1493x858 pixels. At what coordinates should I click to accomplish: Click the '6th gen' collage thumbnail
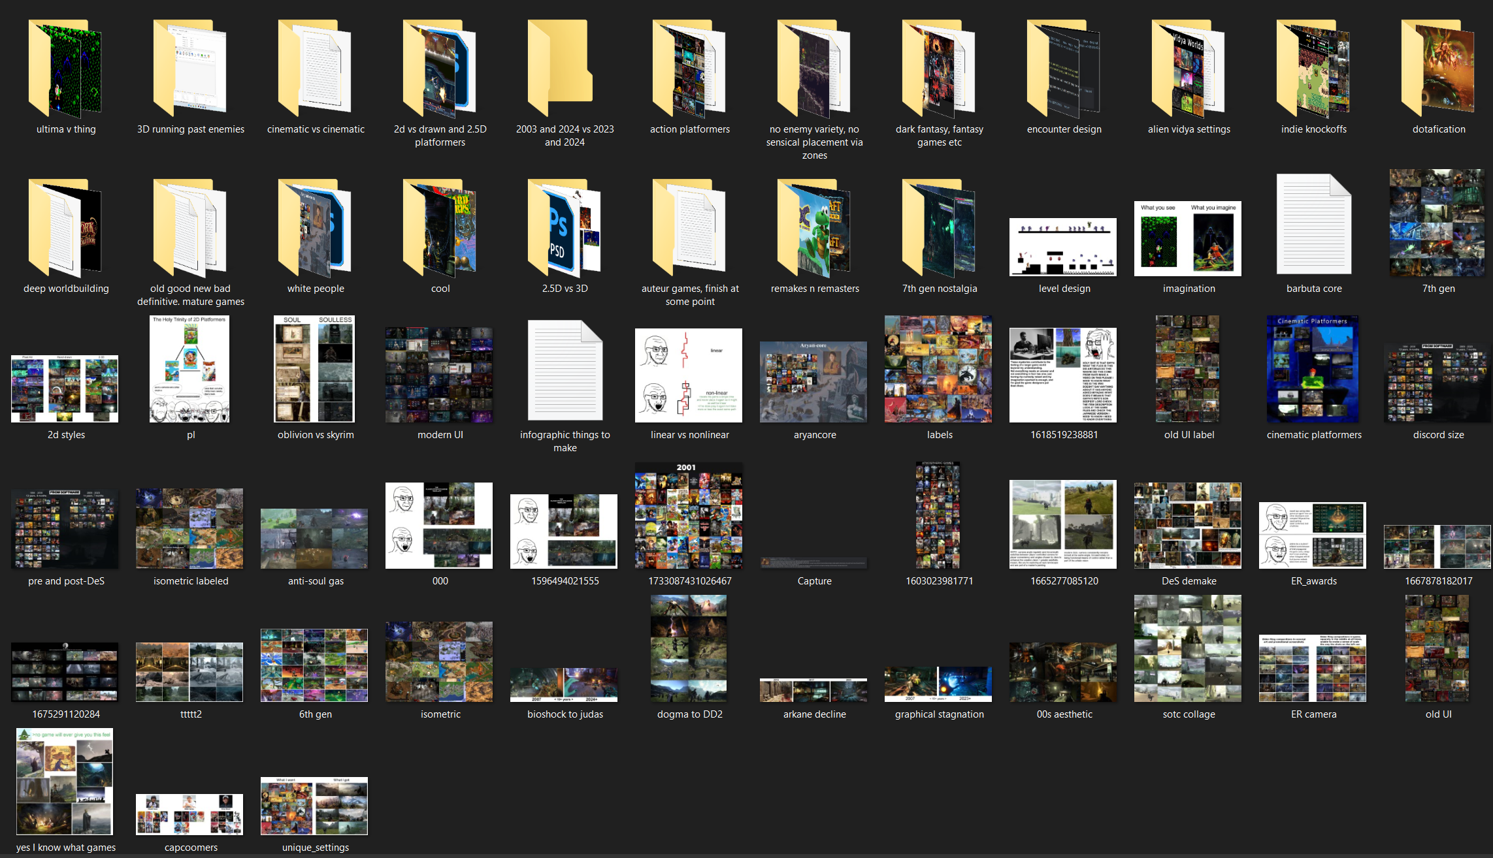coord(314,665)
